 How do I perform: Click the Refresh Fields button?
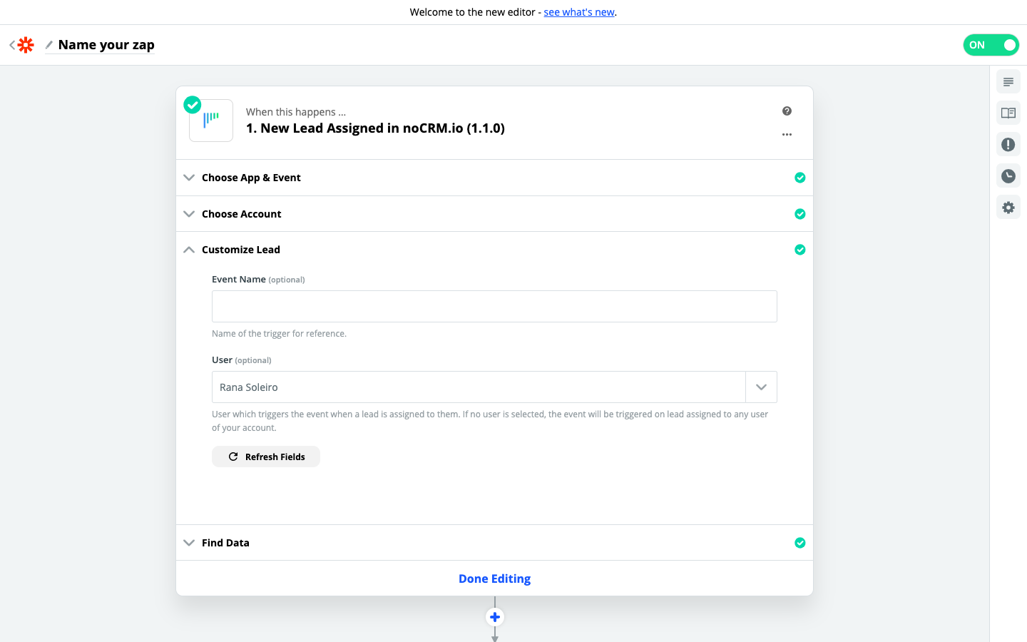pyautogui.click(x=266, y=457)
